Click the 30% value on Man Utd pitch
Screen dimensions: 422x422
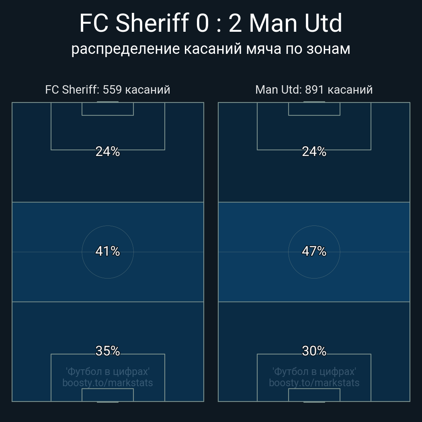coord(314,351)
